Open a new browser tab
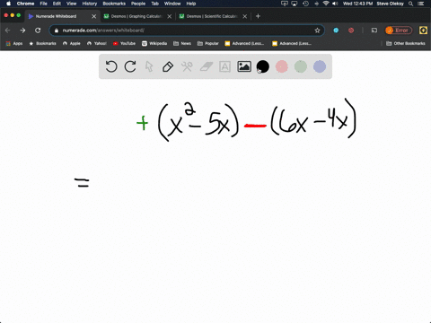 coord(258,16)
